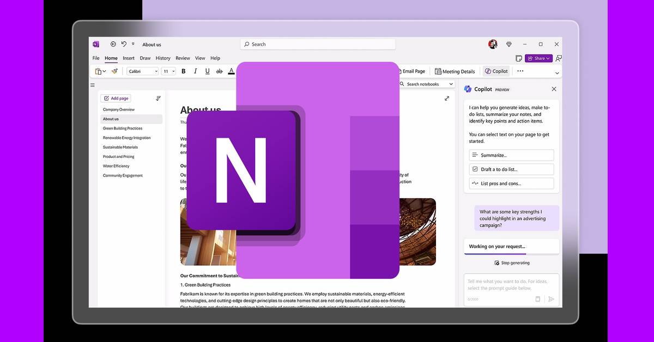Click the font color A swatch
The width and height of the screenshot is (654, 342).
(231, 71)
